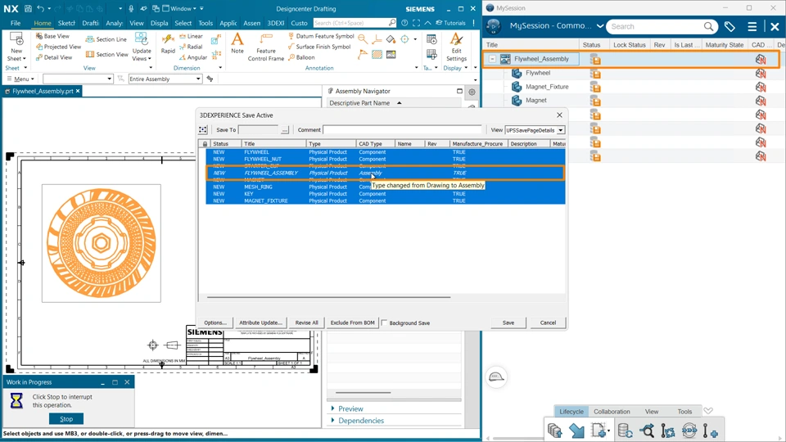This screenshot has width=786, height=442.
Task: Select the Projected View tool
Action: pyautogui.click(x=59, y=47)
